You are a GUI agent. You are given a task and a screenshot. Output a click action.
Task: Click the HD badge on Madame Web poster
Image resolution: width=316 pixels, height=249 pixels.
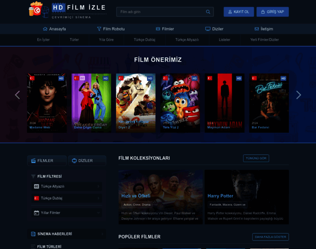(61, 78)
